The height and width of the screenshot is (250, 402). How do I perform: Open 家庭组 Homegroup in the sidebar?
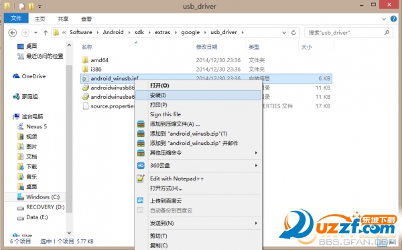pyautogui.click(x=25, y=96)
